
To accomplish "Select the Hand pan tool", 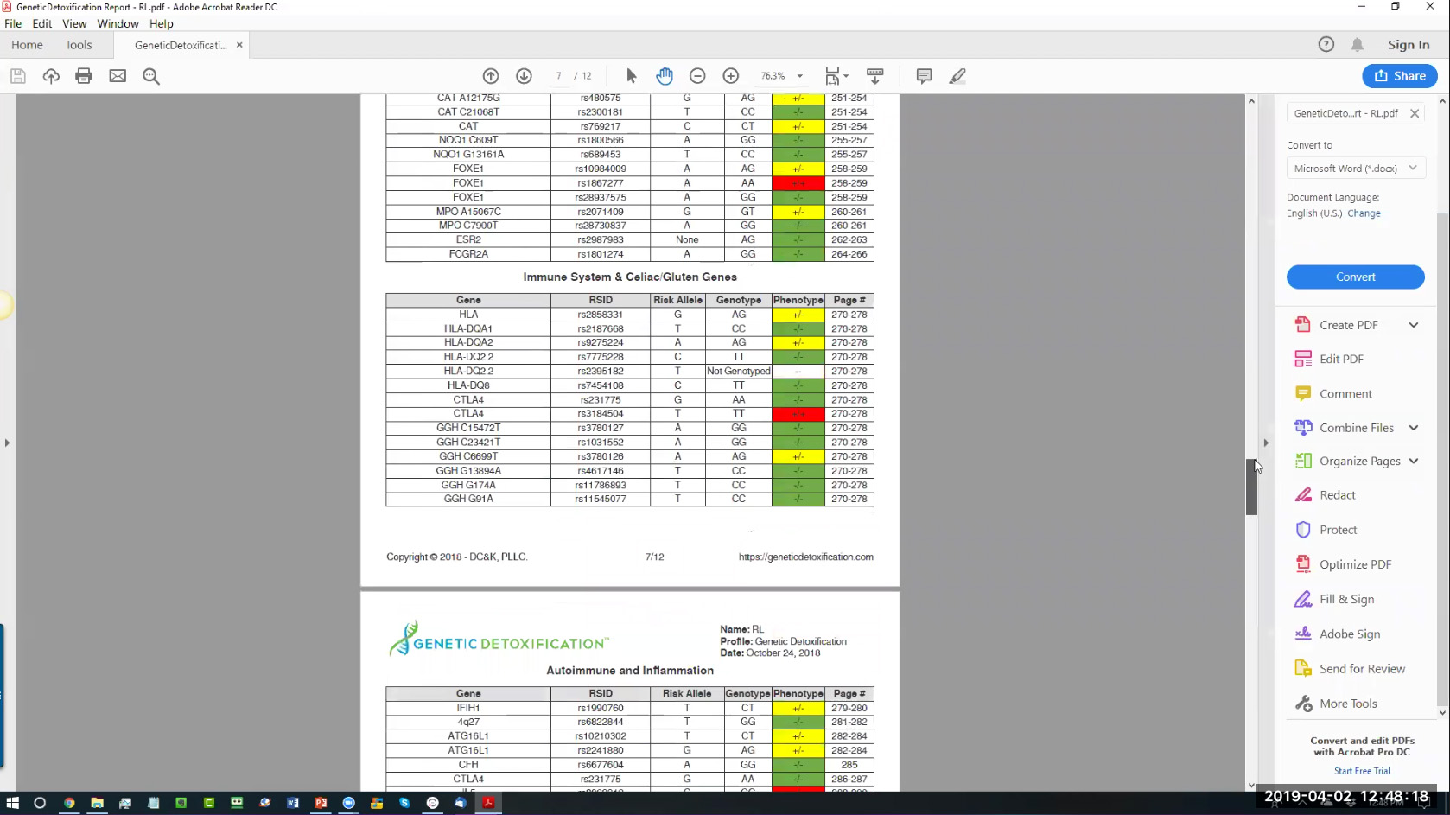I will pos(664,76).
